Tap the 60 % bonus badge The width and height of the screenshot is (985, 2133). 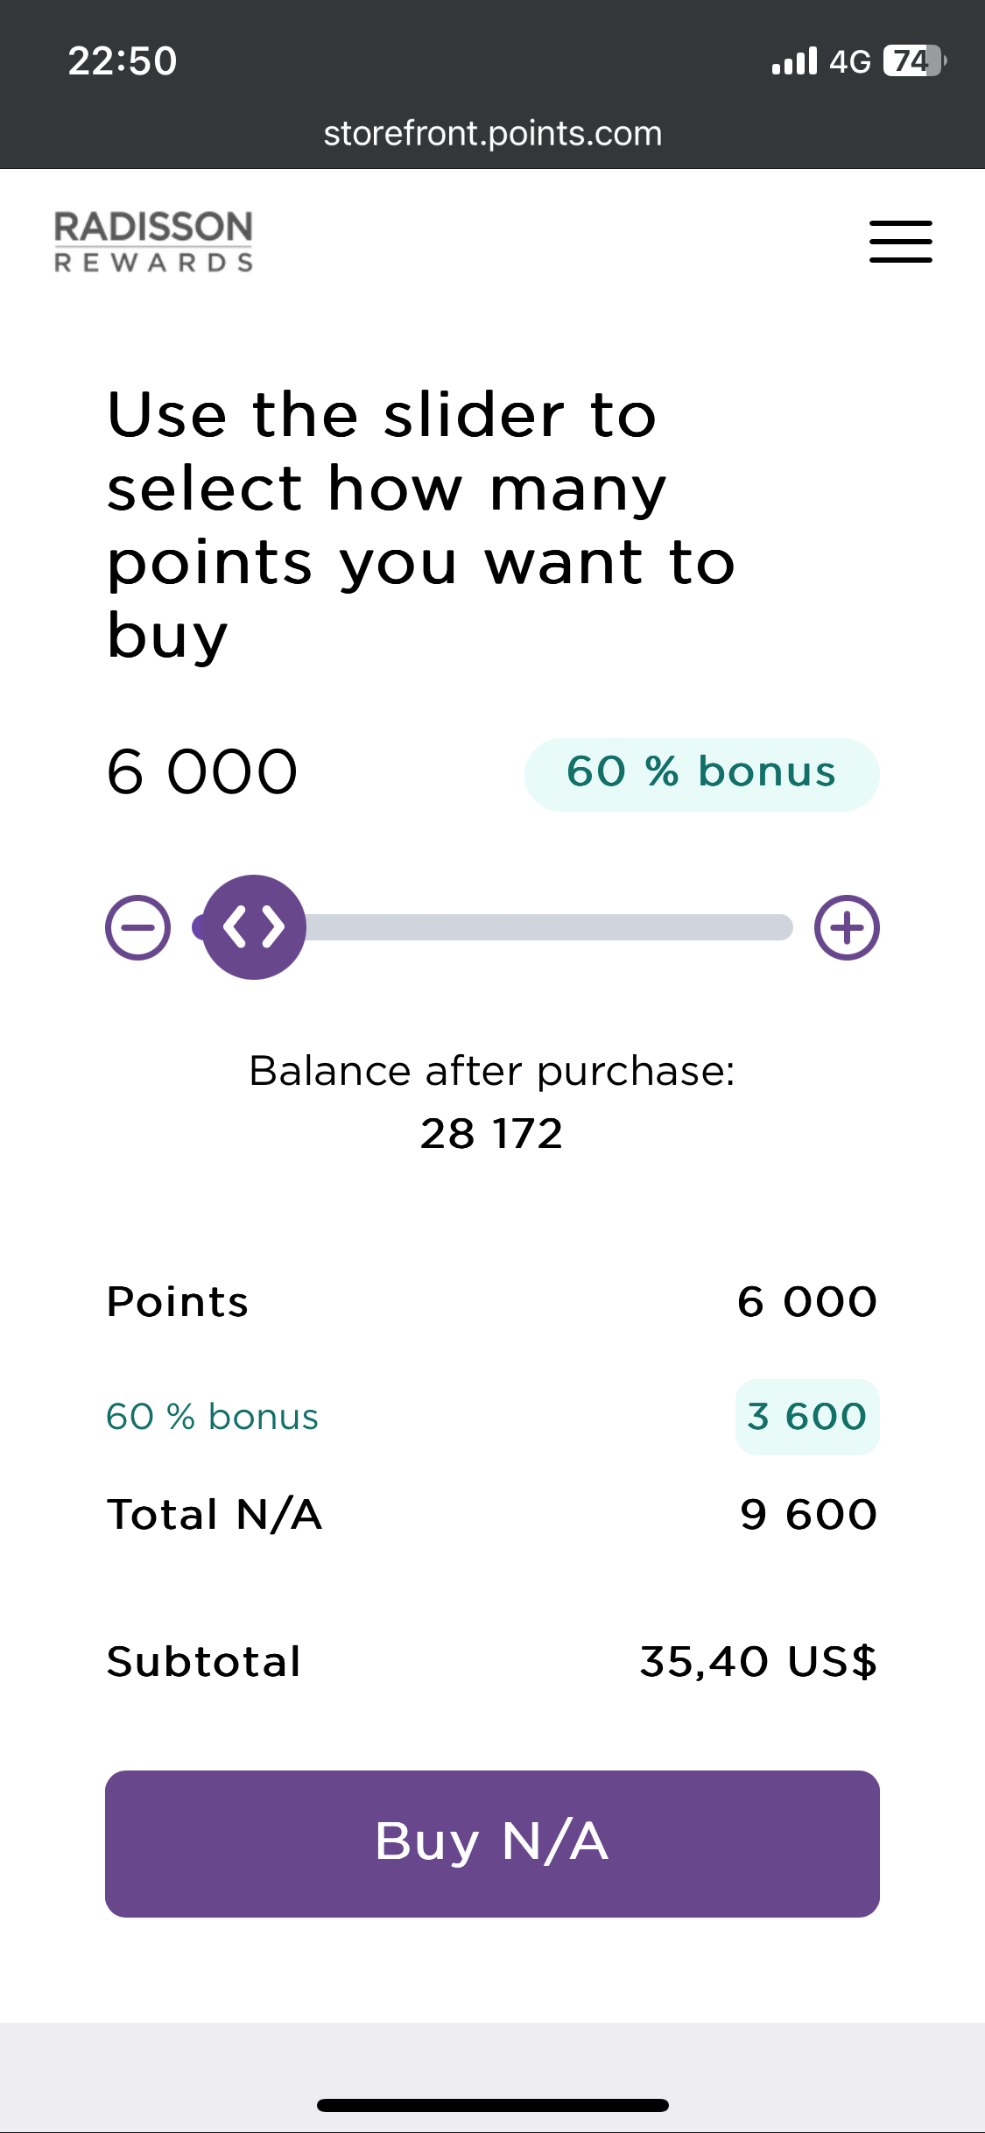[701, 774]
